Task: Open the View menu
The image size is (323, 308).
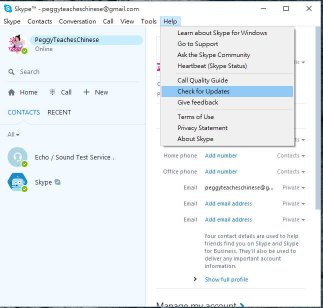Action: click(127, 21)
